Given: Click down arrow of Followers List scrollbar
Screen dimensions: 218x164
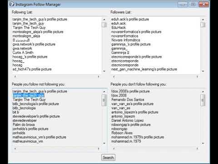Looking at the screenshot, I should 203,71.
